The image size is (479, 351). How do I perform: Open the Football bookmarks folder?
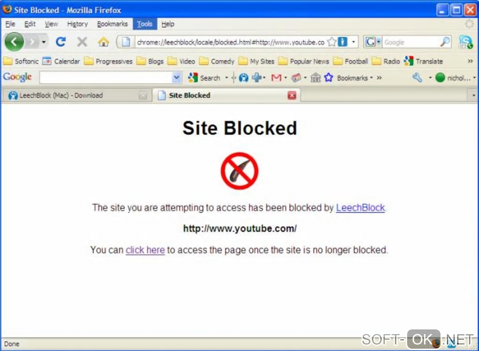click(x=350, y=61)
